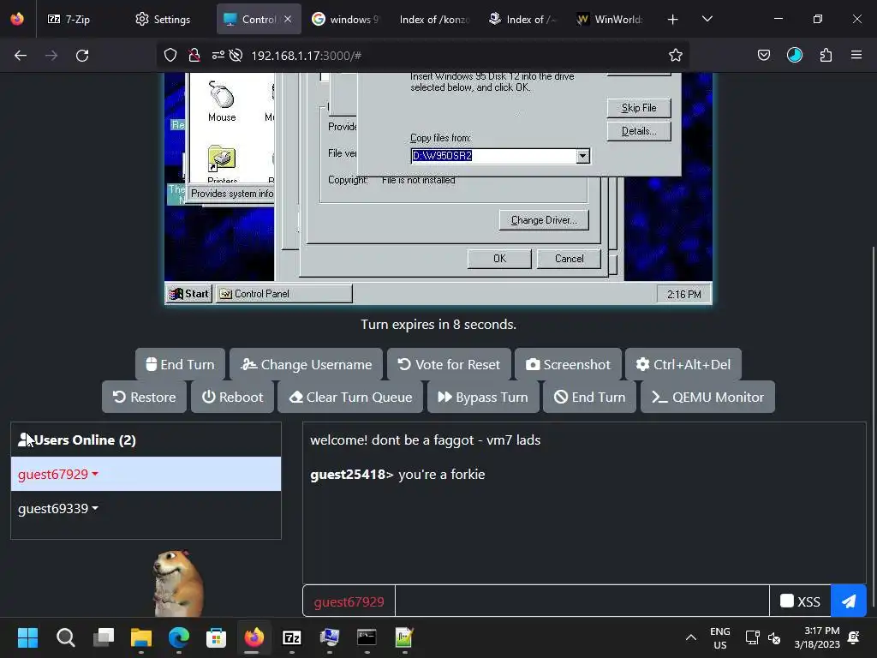The image size is (877, 658).
Task: Expand the list all tabs chevron
Action: [x=707, y=19]
